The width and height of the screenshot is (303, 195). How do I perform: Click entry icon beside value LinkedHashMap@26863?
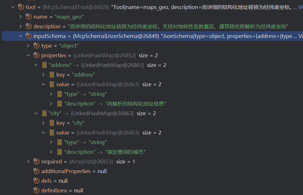tap(52, 133)
